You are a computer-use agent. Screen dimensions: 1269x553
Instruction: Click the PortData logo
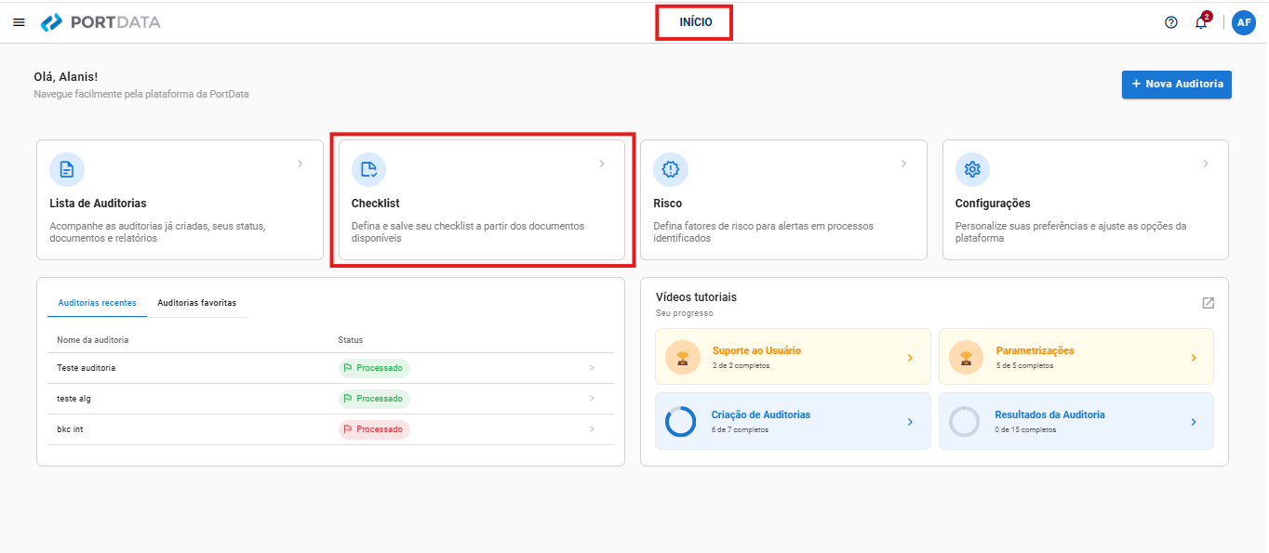point(101,22)
